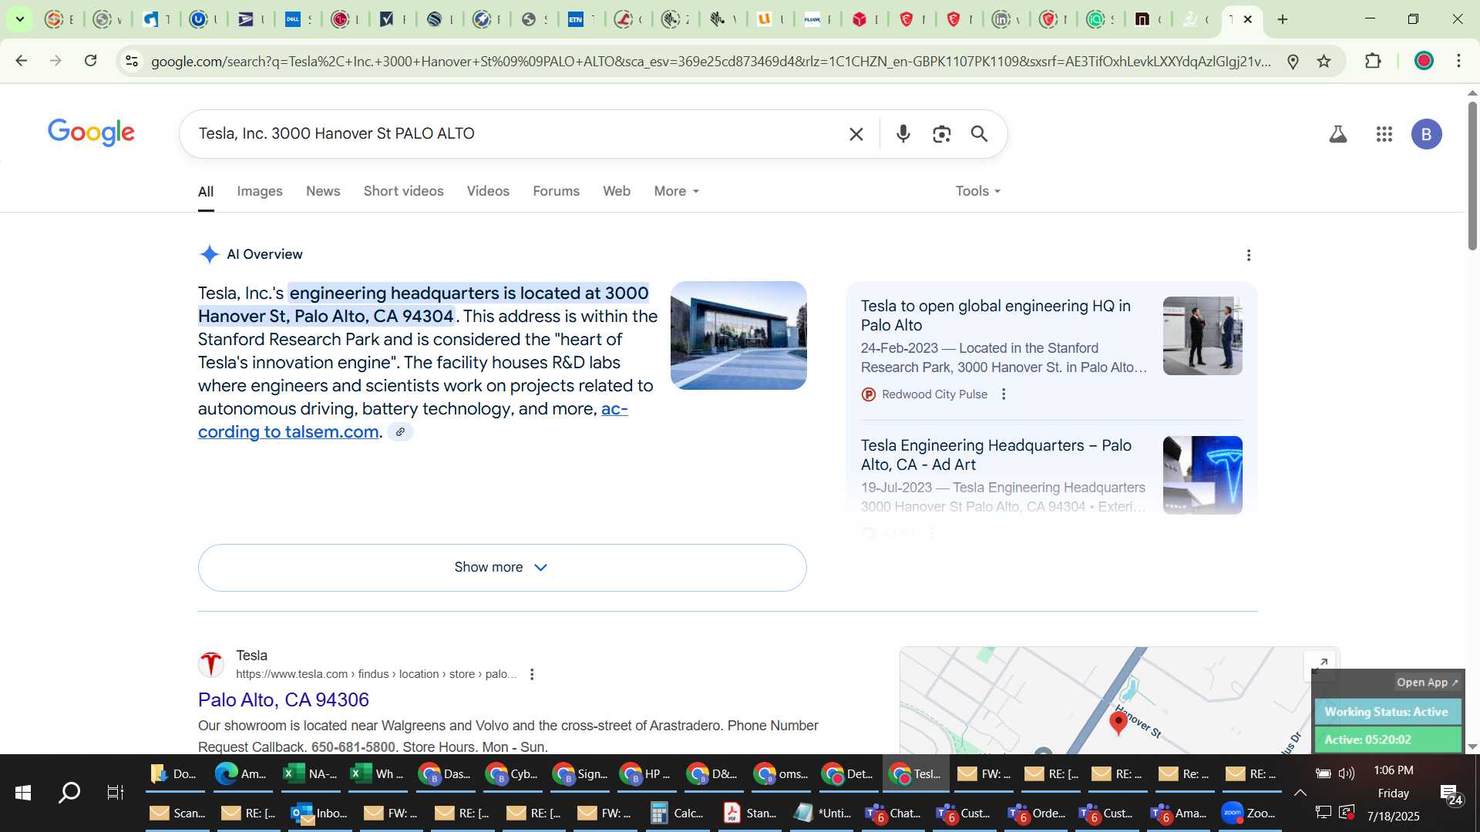Select the All results tab
The height and width of the screenshot is (832, 1480).
(206, 191)
